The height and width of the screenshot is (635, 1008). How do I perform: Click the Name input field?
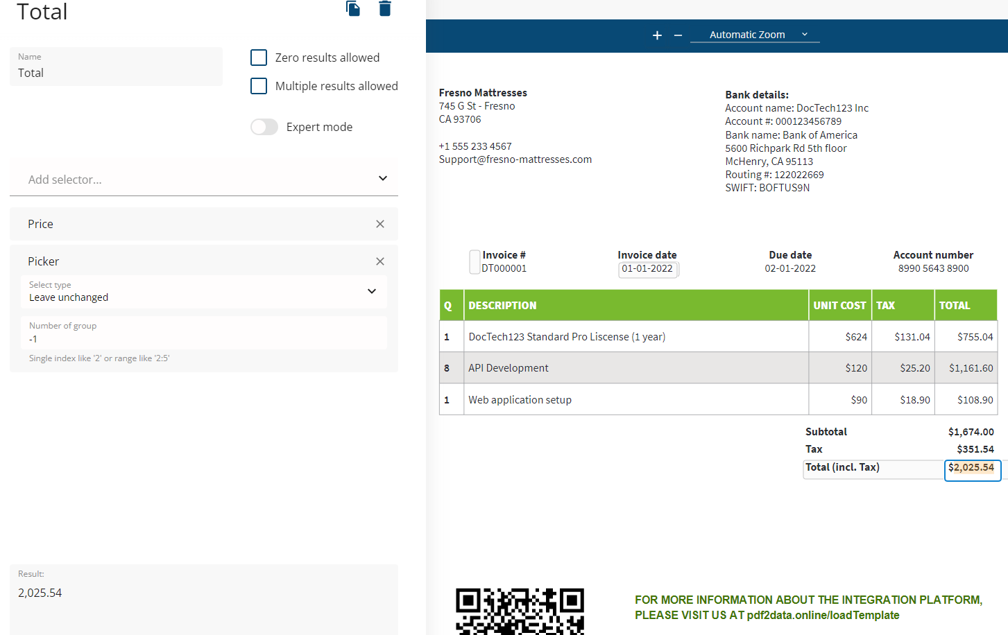click(116, 73)
